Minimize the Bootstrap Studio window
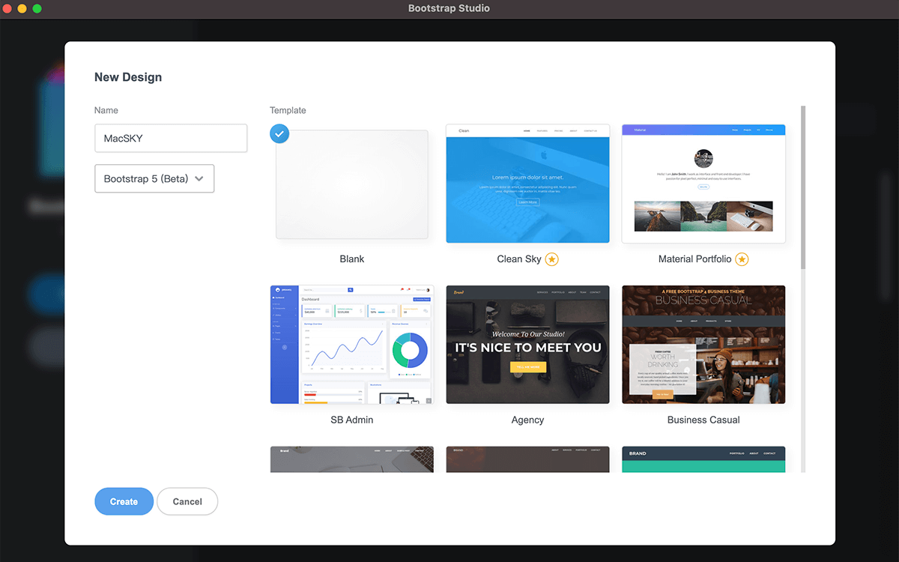The width and height of the screenshot is (899, 562). [22, 9]
